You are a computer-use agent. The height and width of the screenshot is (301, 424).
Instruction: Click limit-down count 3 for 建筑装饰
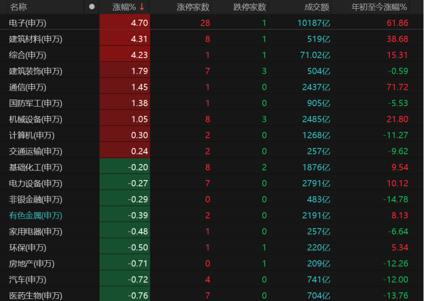[x=264, y=71]
